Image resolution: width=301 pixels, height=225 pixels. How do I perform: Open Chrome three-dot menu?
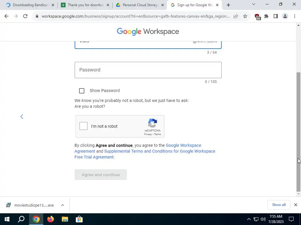(x=295, y=16)
